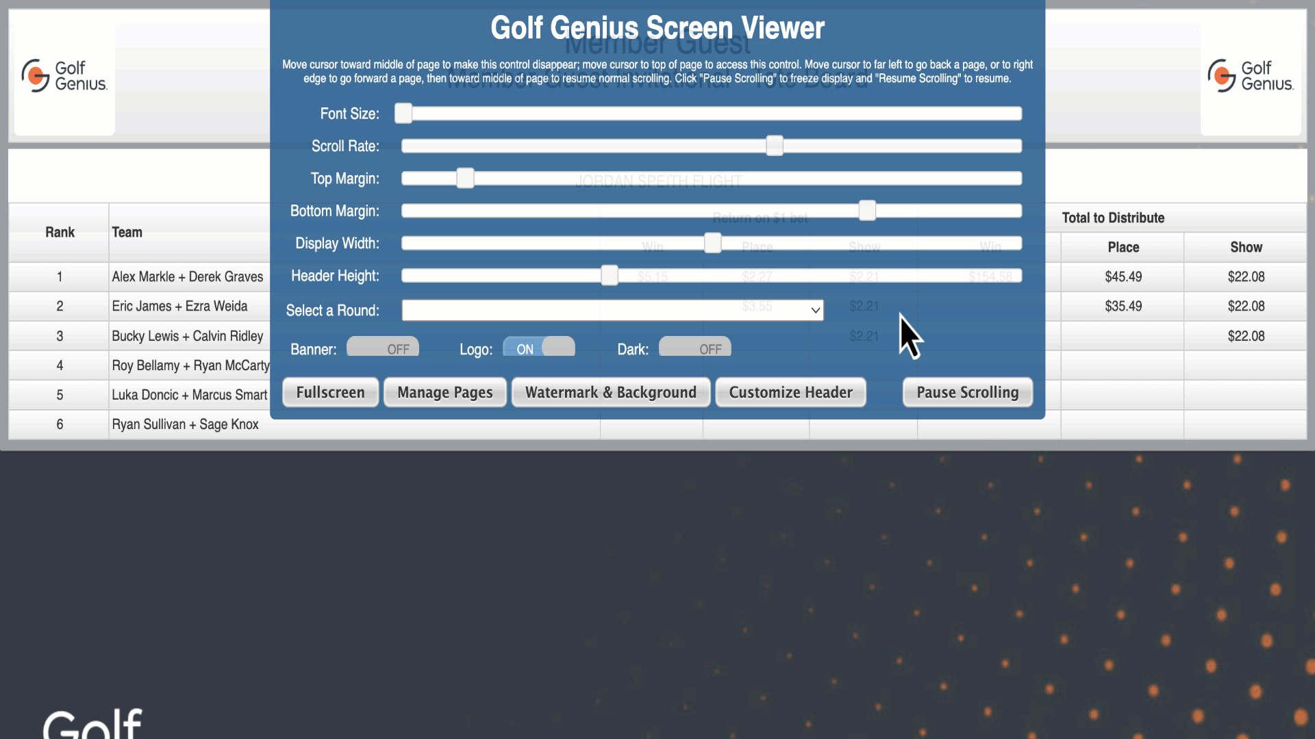Enable the Dark mode toggle
1315x739 pixels.
point(695,347)
